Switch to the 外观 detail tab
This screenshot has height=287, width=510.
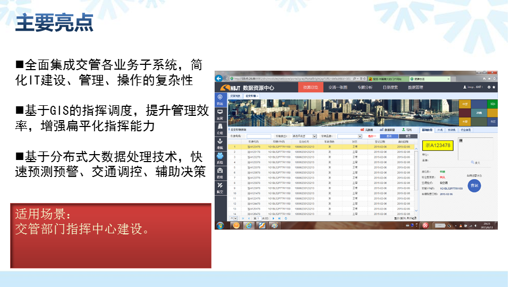pos(440,130)
